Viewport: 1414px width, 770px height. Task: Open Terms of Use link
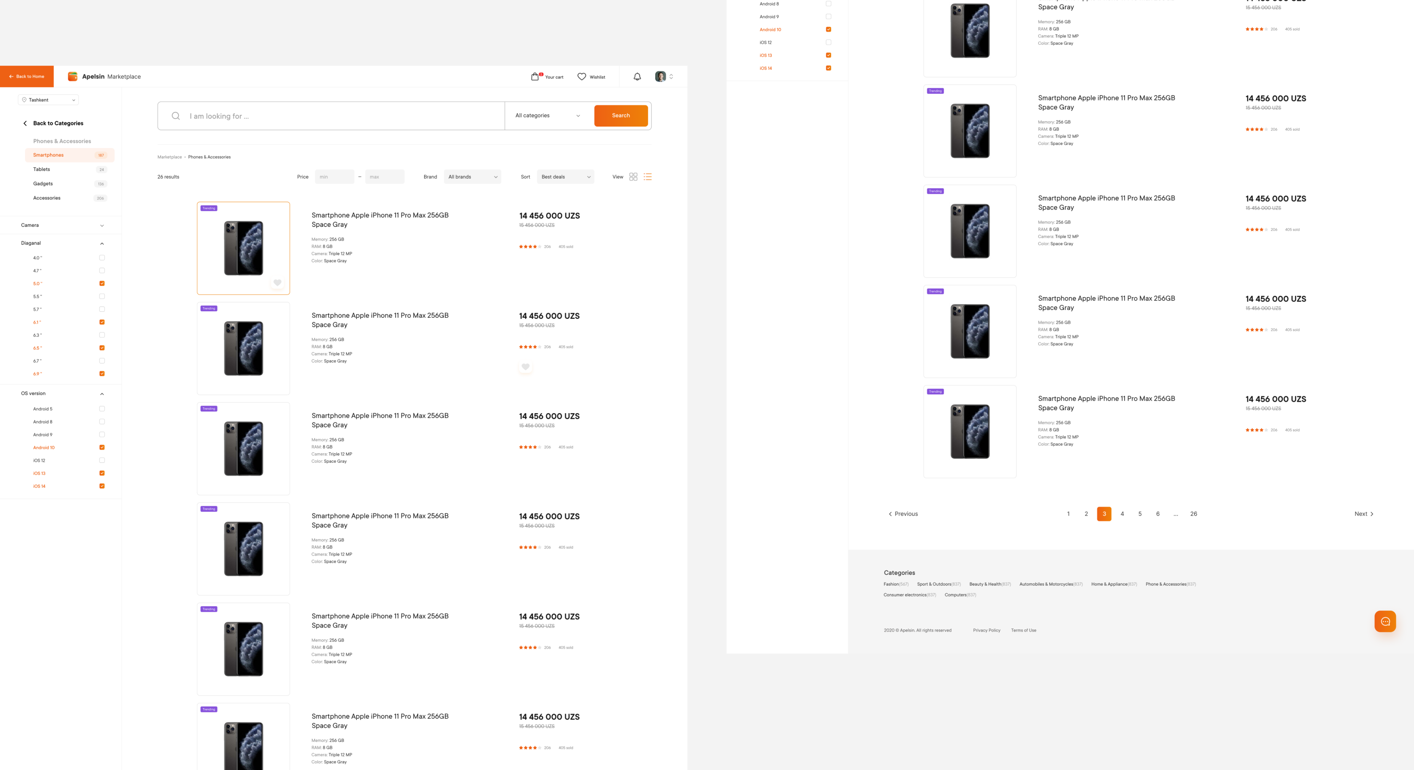click(1023, 630)
